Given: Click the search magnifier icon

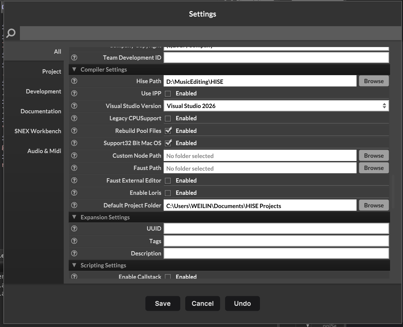Looking at the screenshot, I should point(11,33).
